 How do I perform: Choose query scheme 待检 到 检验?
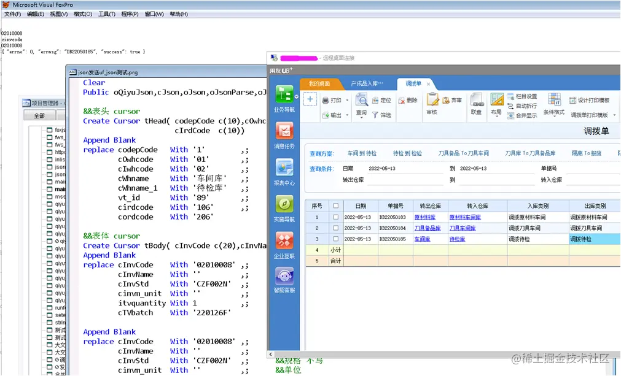click(x=407, y=153)
